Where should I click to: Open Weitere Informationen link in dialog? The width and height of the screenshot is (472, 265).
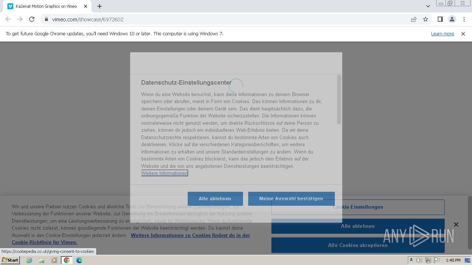[x=164, y=173]
